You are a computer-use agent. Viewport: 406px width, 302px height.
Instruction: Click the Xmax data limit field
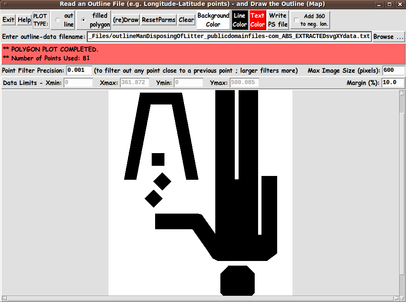tap(134, 82)
